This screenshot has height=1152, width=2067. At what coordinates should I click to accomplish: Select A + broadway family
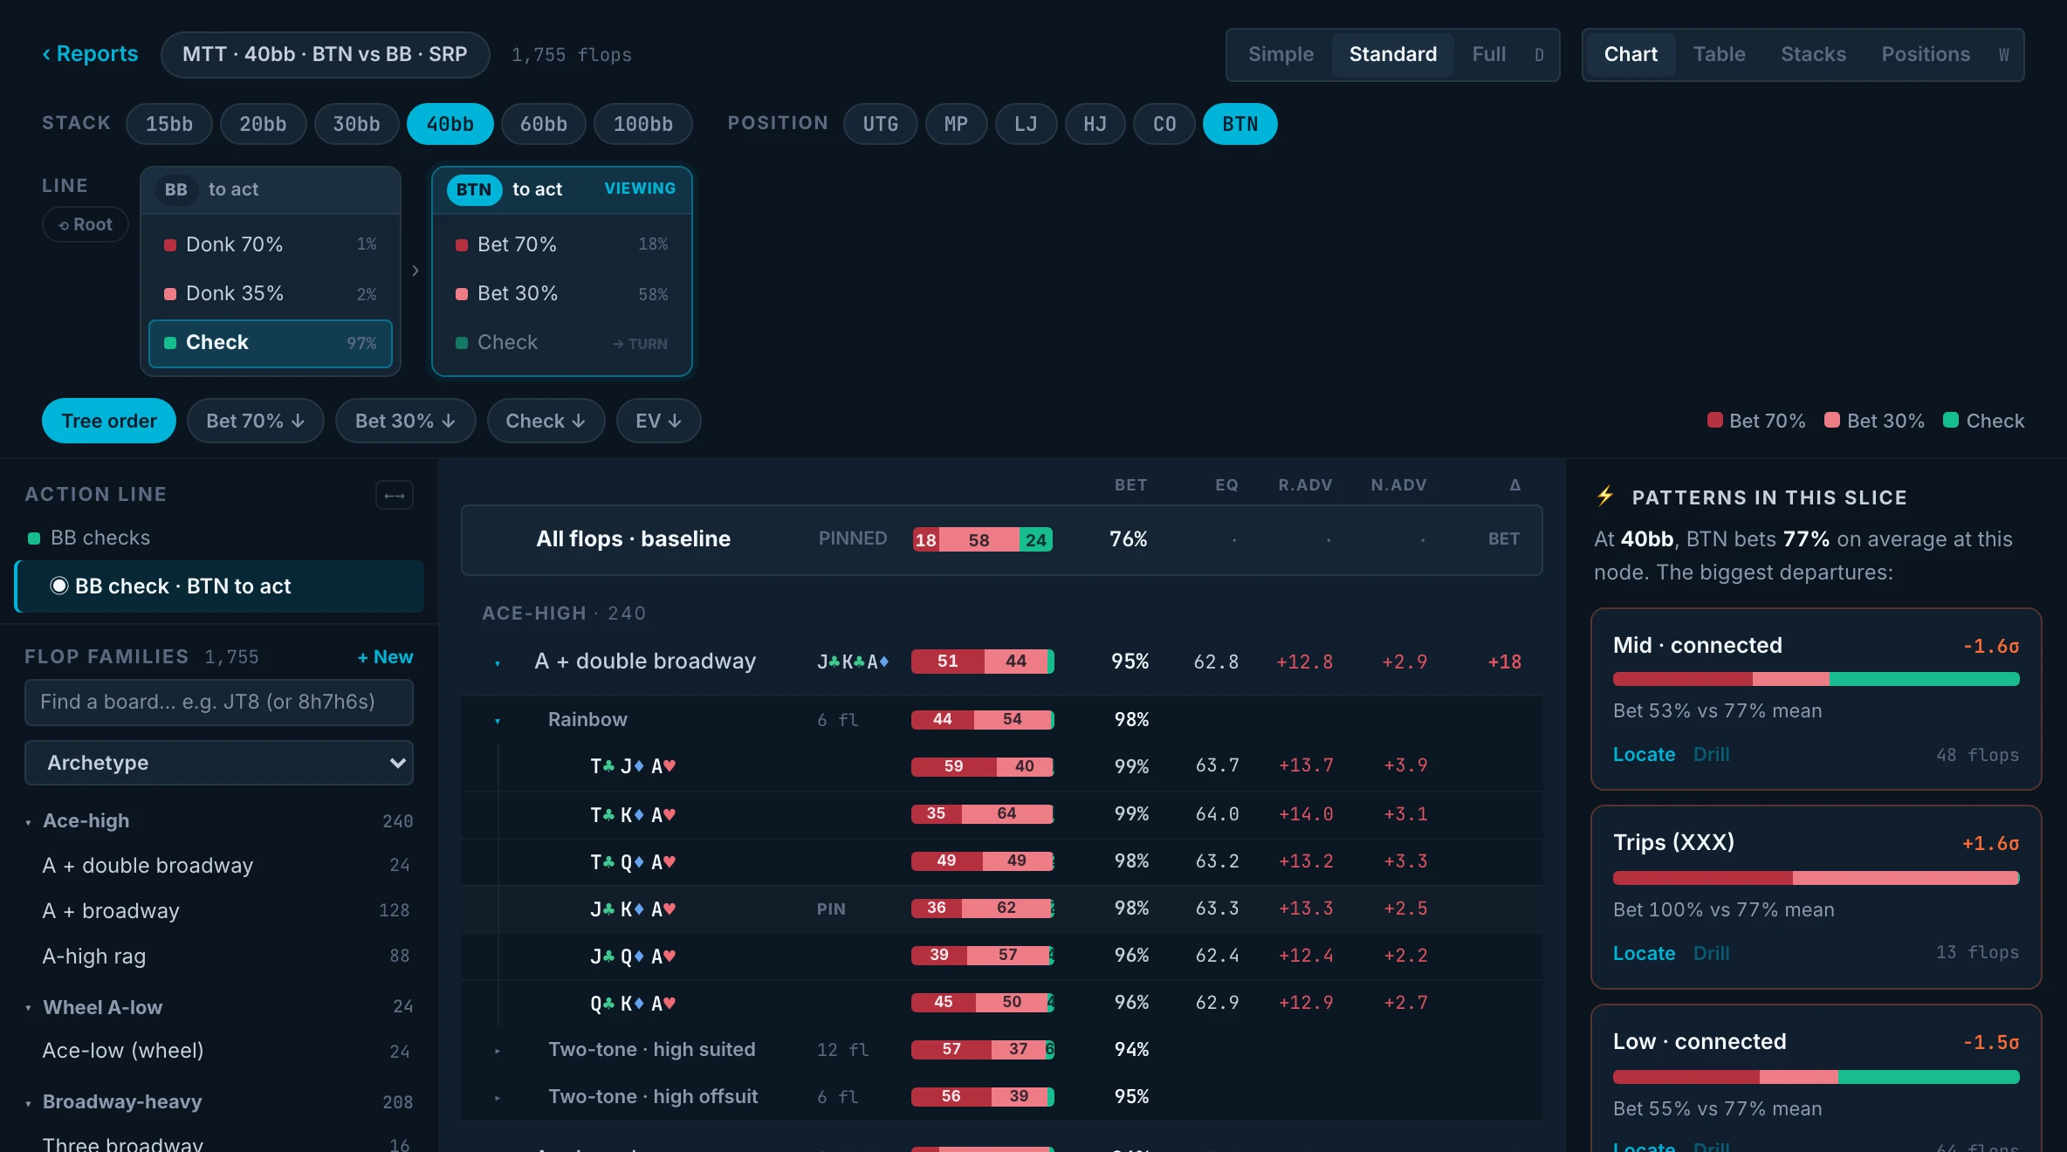point(219,911)
